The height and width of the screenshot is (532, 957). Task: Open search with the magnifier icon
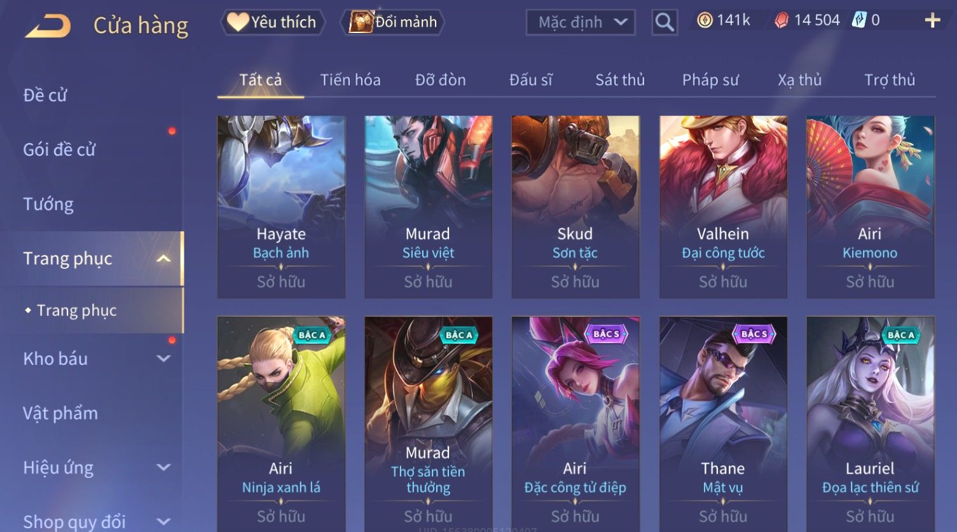click(x=664, y=22)
